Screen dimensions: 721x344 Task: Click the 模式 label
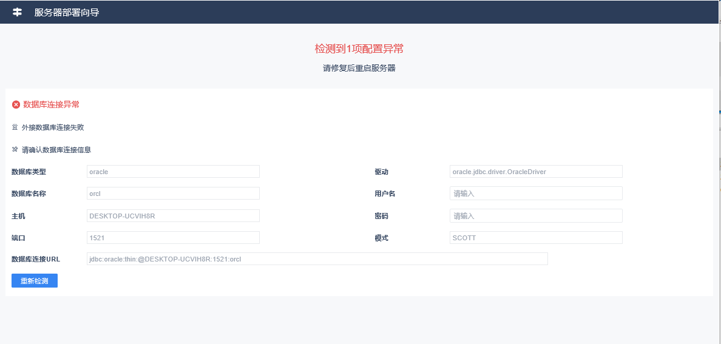382,238
